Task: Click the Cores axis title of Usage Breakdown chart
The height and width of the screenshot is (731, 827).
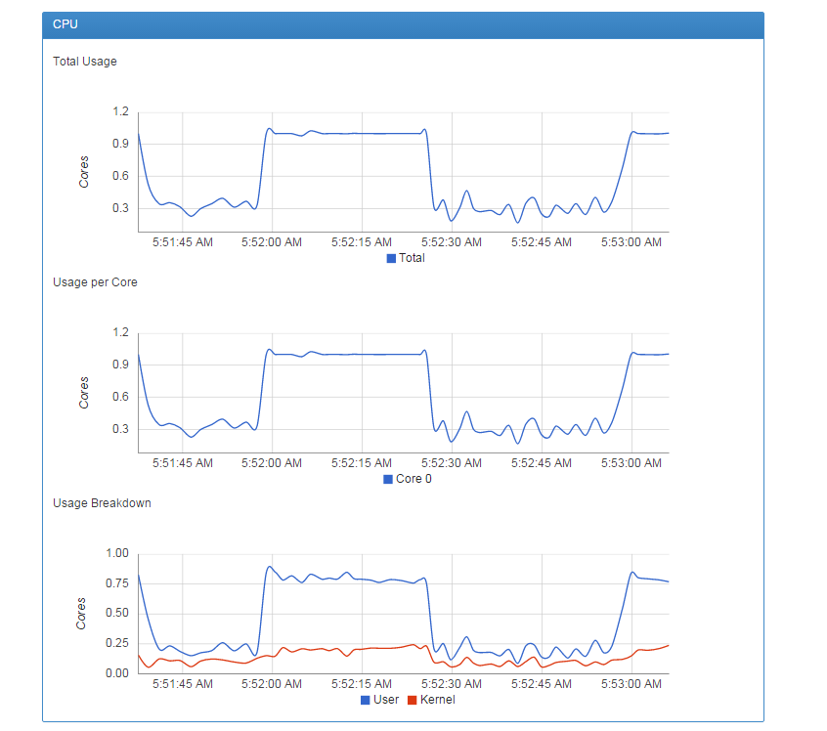Action: pos(81,614)
